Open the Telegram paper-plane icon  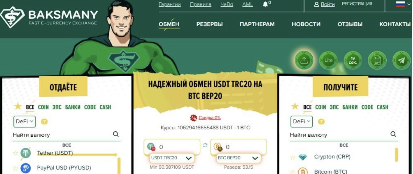pyautogui.click(x=401, y=60)
